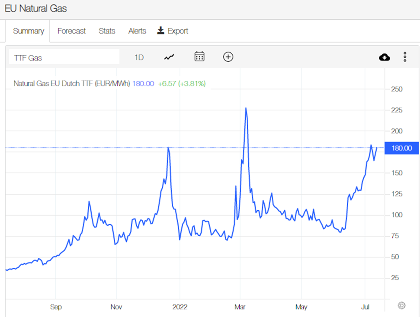Click the 2022 label on time axis
Screen dimensions: 420x317
[x=180, y=307]
